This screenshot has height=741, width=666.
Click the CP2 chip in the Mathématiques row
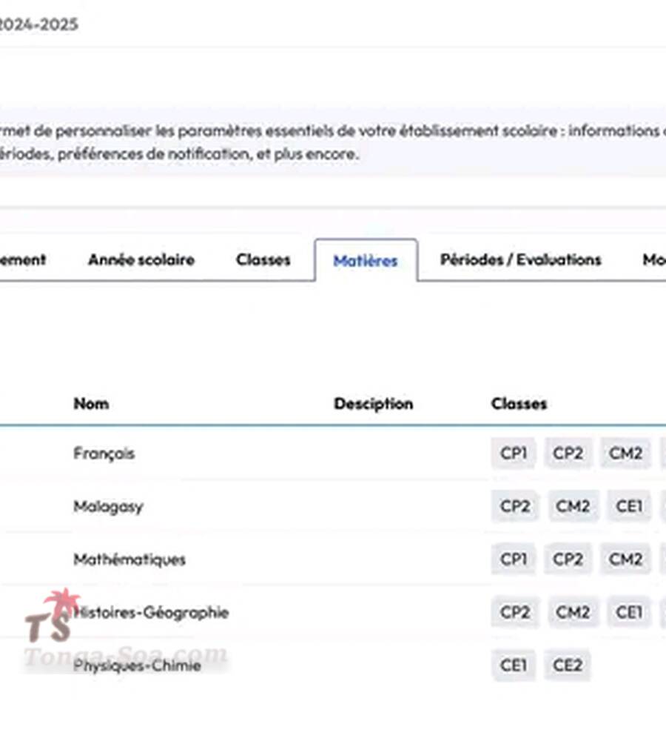coord(568,559)
